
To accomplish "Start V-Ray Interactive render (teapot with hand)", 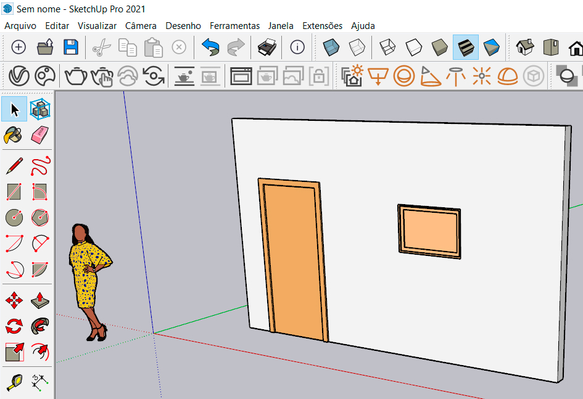I will 102,76.
